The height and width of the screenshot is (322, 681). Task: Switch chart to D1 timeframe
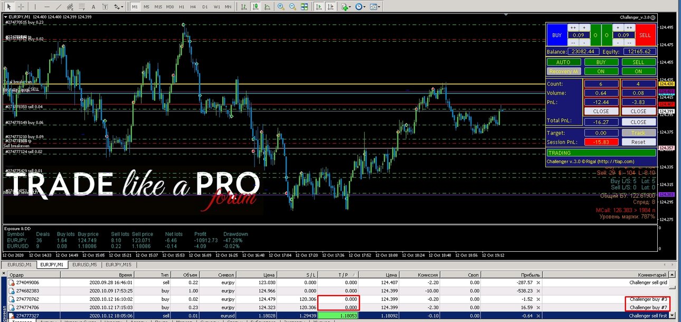204,7
